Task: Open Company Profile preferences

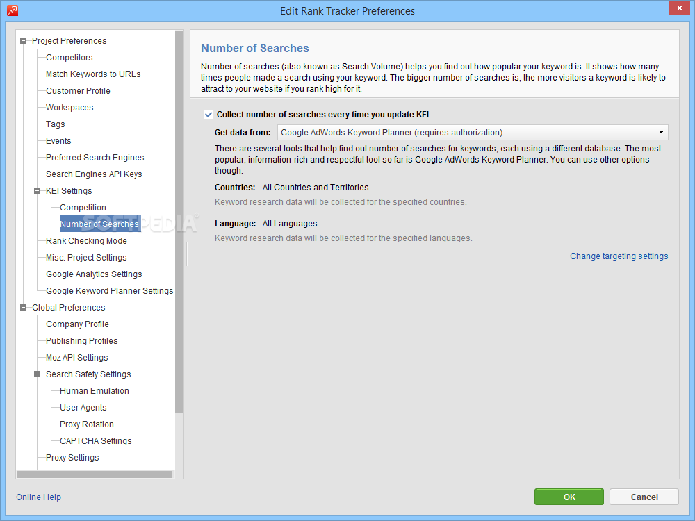Action: 78,324
